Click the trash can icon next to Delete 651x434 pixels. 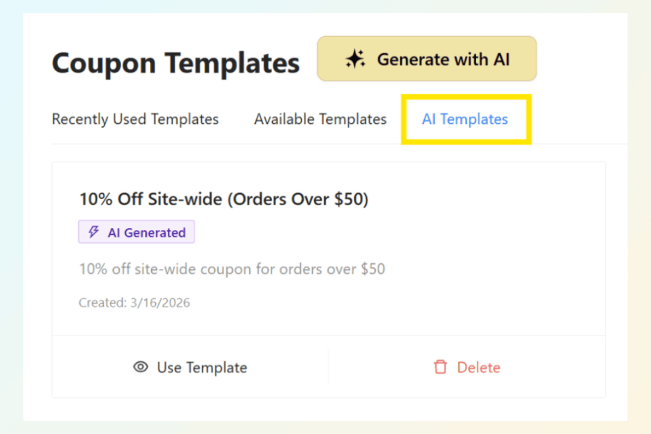tap(440, 367)
